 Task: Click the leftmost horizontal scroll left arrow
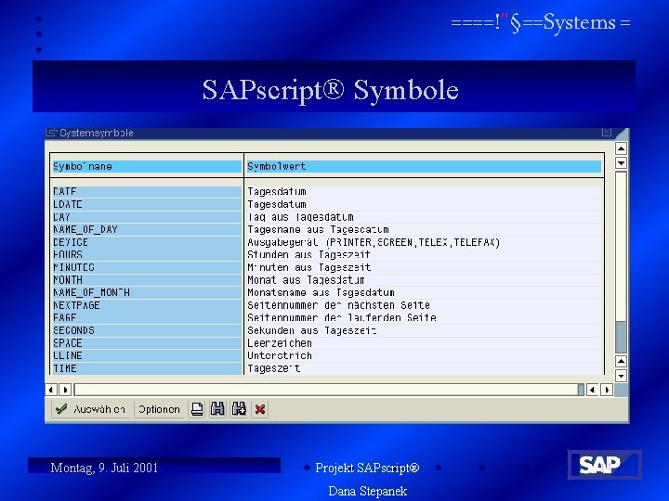coord(51,390)
